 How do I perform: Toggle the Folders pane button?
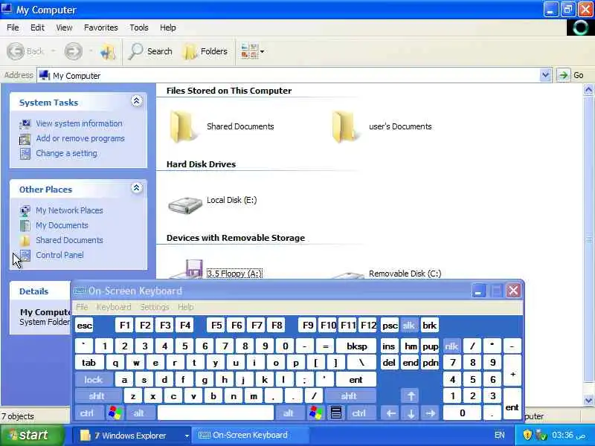pyautogui.click(x=205, y=51)
